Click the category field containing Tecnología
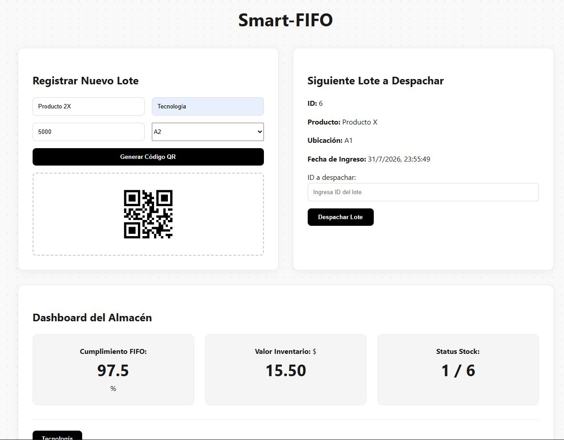Viewport: 564px width, 440px height. [x=208, y=106]
